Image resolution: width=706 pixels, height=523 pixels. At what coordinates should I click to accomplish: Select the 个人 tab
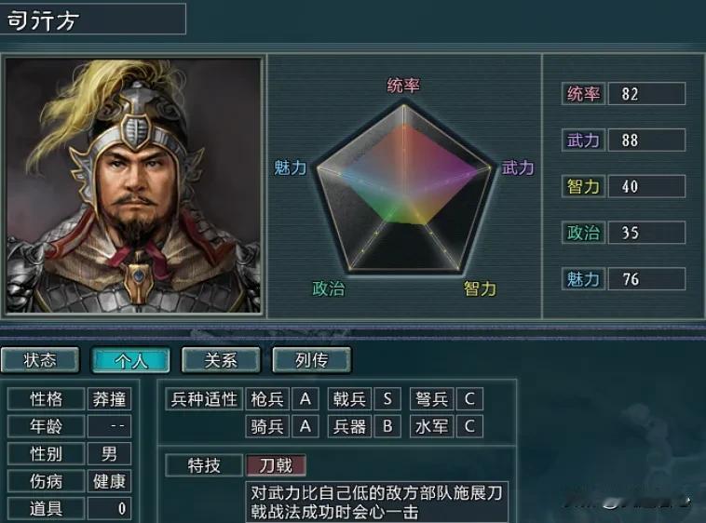pos(130,360)
